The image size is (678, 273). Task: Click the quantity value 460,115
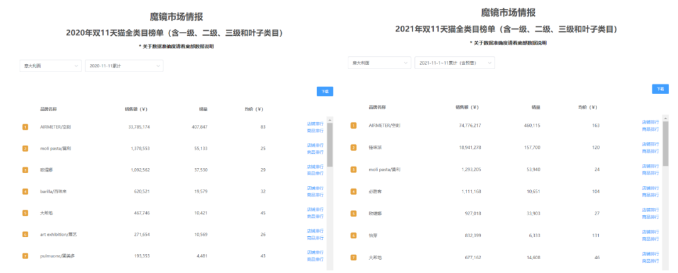(x=531, y=126)
